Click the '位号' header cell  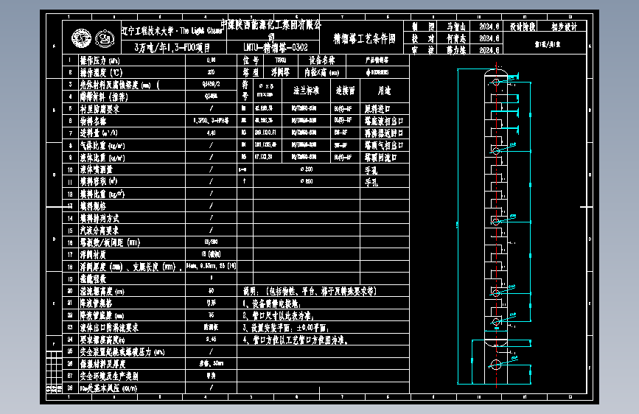pos(251,60)
